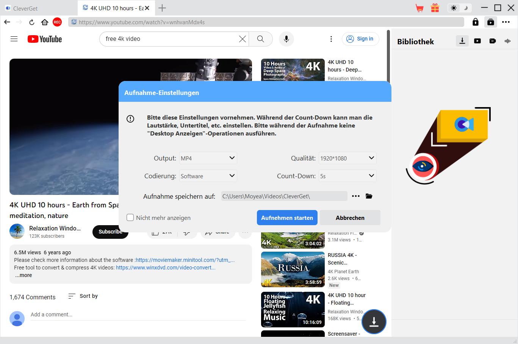Click the URL address bar
Screen dimensions: 518x344
[x=265, y=22]
